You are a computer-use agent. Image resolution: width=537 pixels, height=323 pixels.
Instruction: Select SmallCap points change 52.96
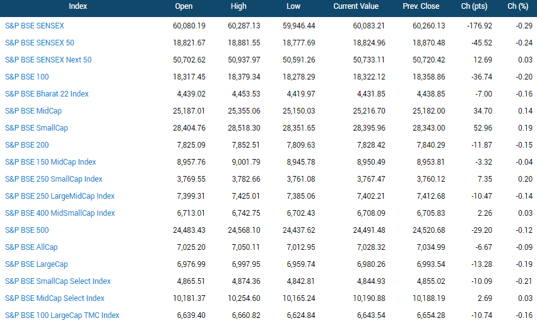[x=483, y=128]
